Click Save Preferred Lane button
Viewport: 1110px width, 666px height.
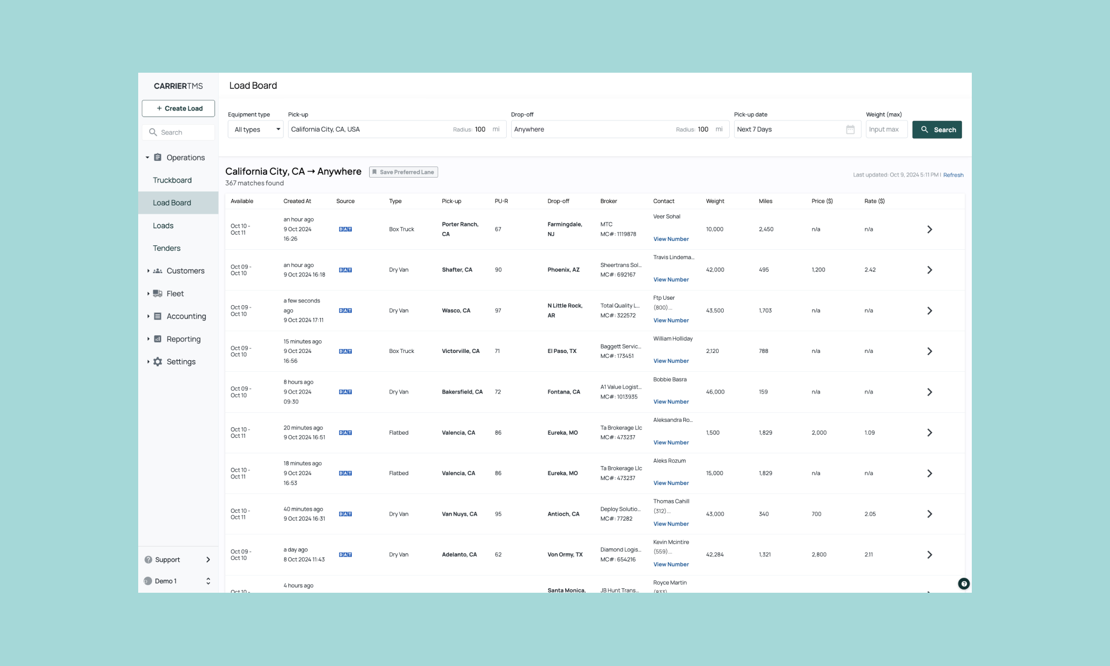(x=403, y=172)
